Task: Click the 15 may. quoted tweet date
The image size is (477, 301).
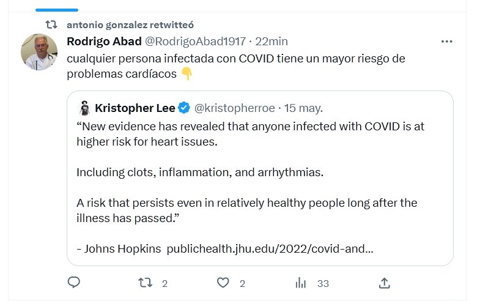Action: (x=303, y=108)
